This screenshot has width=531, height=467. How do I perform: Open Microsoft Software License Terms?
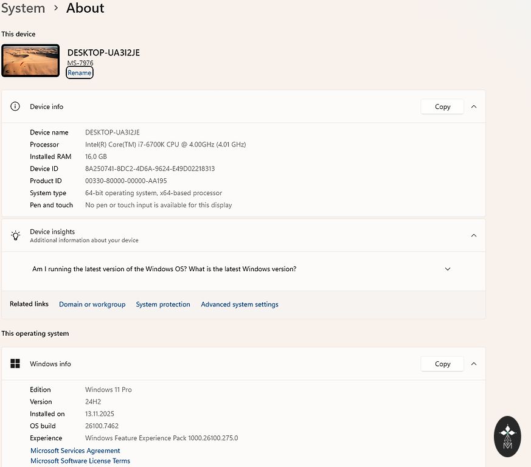(80, 461)
